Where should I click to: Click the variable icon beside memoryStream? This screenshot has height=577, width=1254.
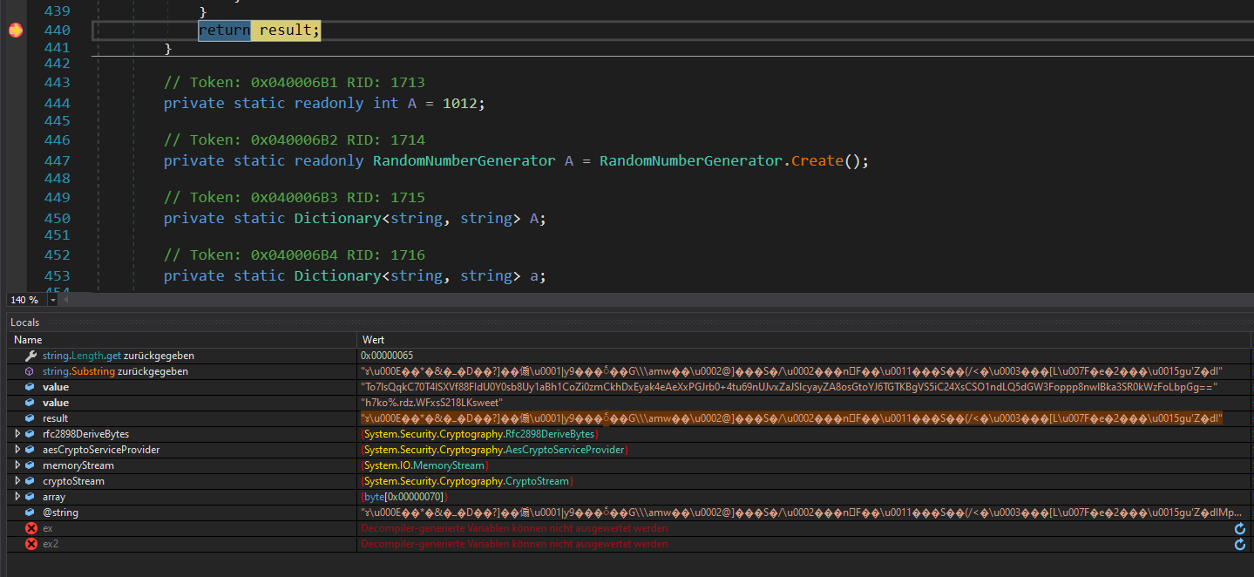pos(31,465)
